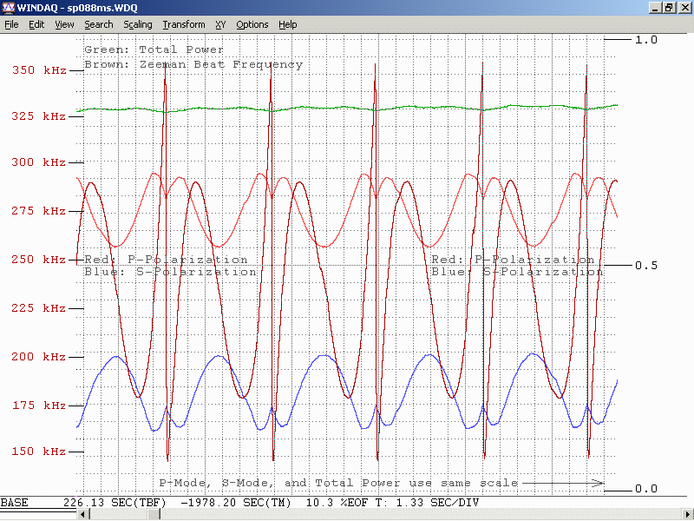Open the File menu

[11, 24]
